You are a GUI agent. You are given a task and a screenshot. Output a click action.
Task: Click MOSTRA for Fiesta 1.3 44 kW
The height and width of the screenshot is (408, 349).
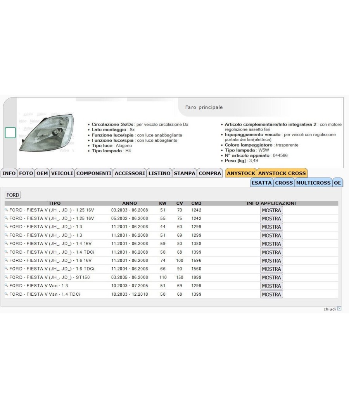(x=271, y=227)
